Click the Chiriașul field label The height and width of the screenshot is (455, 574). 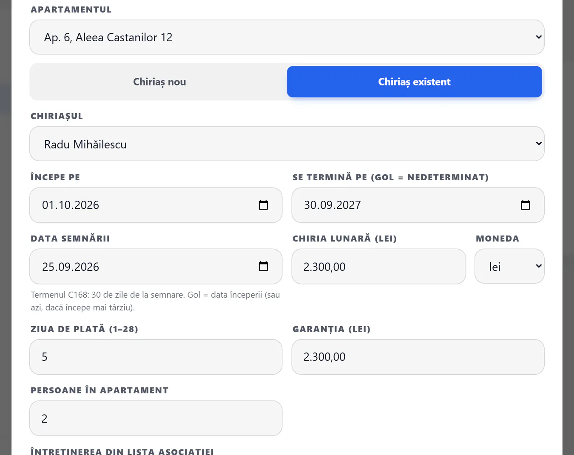[57, 116]
